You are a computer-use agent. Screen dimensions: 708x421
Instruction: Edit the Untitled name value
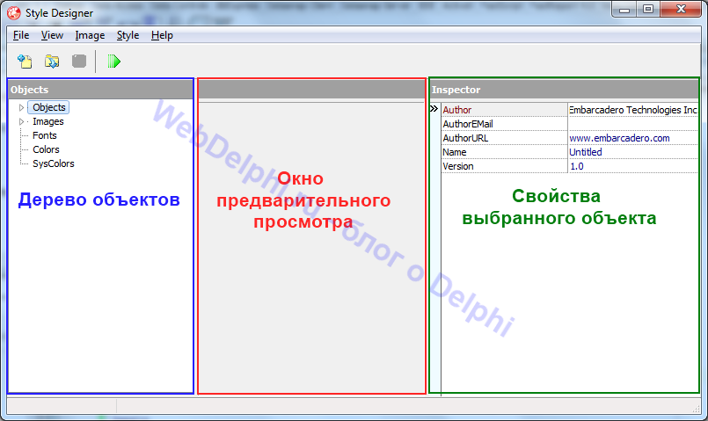(633, 152)
